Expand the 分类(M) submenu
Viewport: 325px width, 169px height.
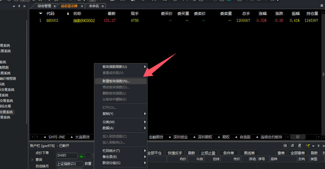(145, 122)
